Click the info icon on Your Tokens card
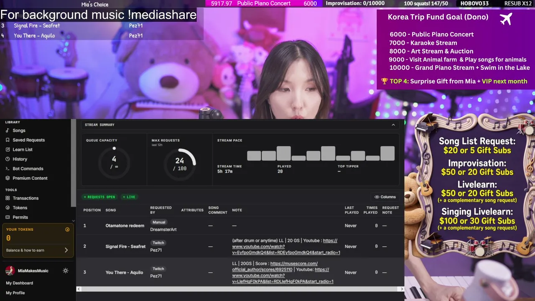The height and width of the screenshot is (301, 535). pos(67,230)
